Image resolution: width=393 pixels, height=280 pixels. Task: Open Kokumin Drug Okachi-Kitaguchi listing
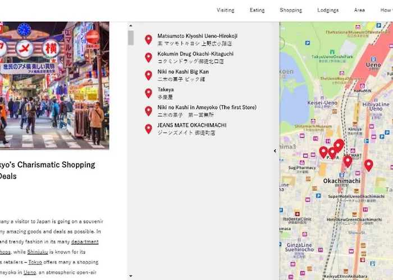(195, 58)
